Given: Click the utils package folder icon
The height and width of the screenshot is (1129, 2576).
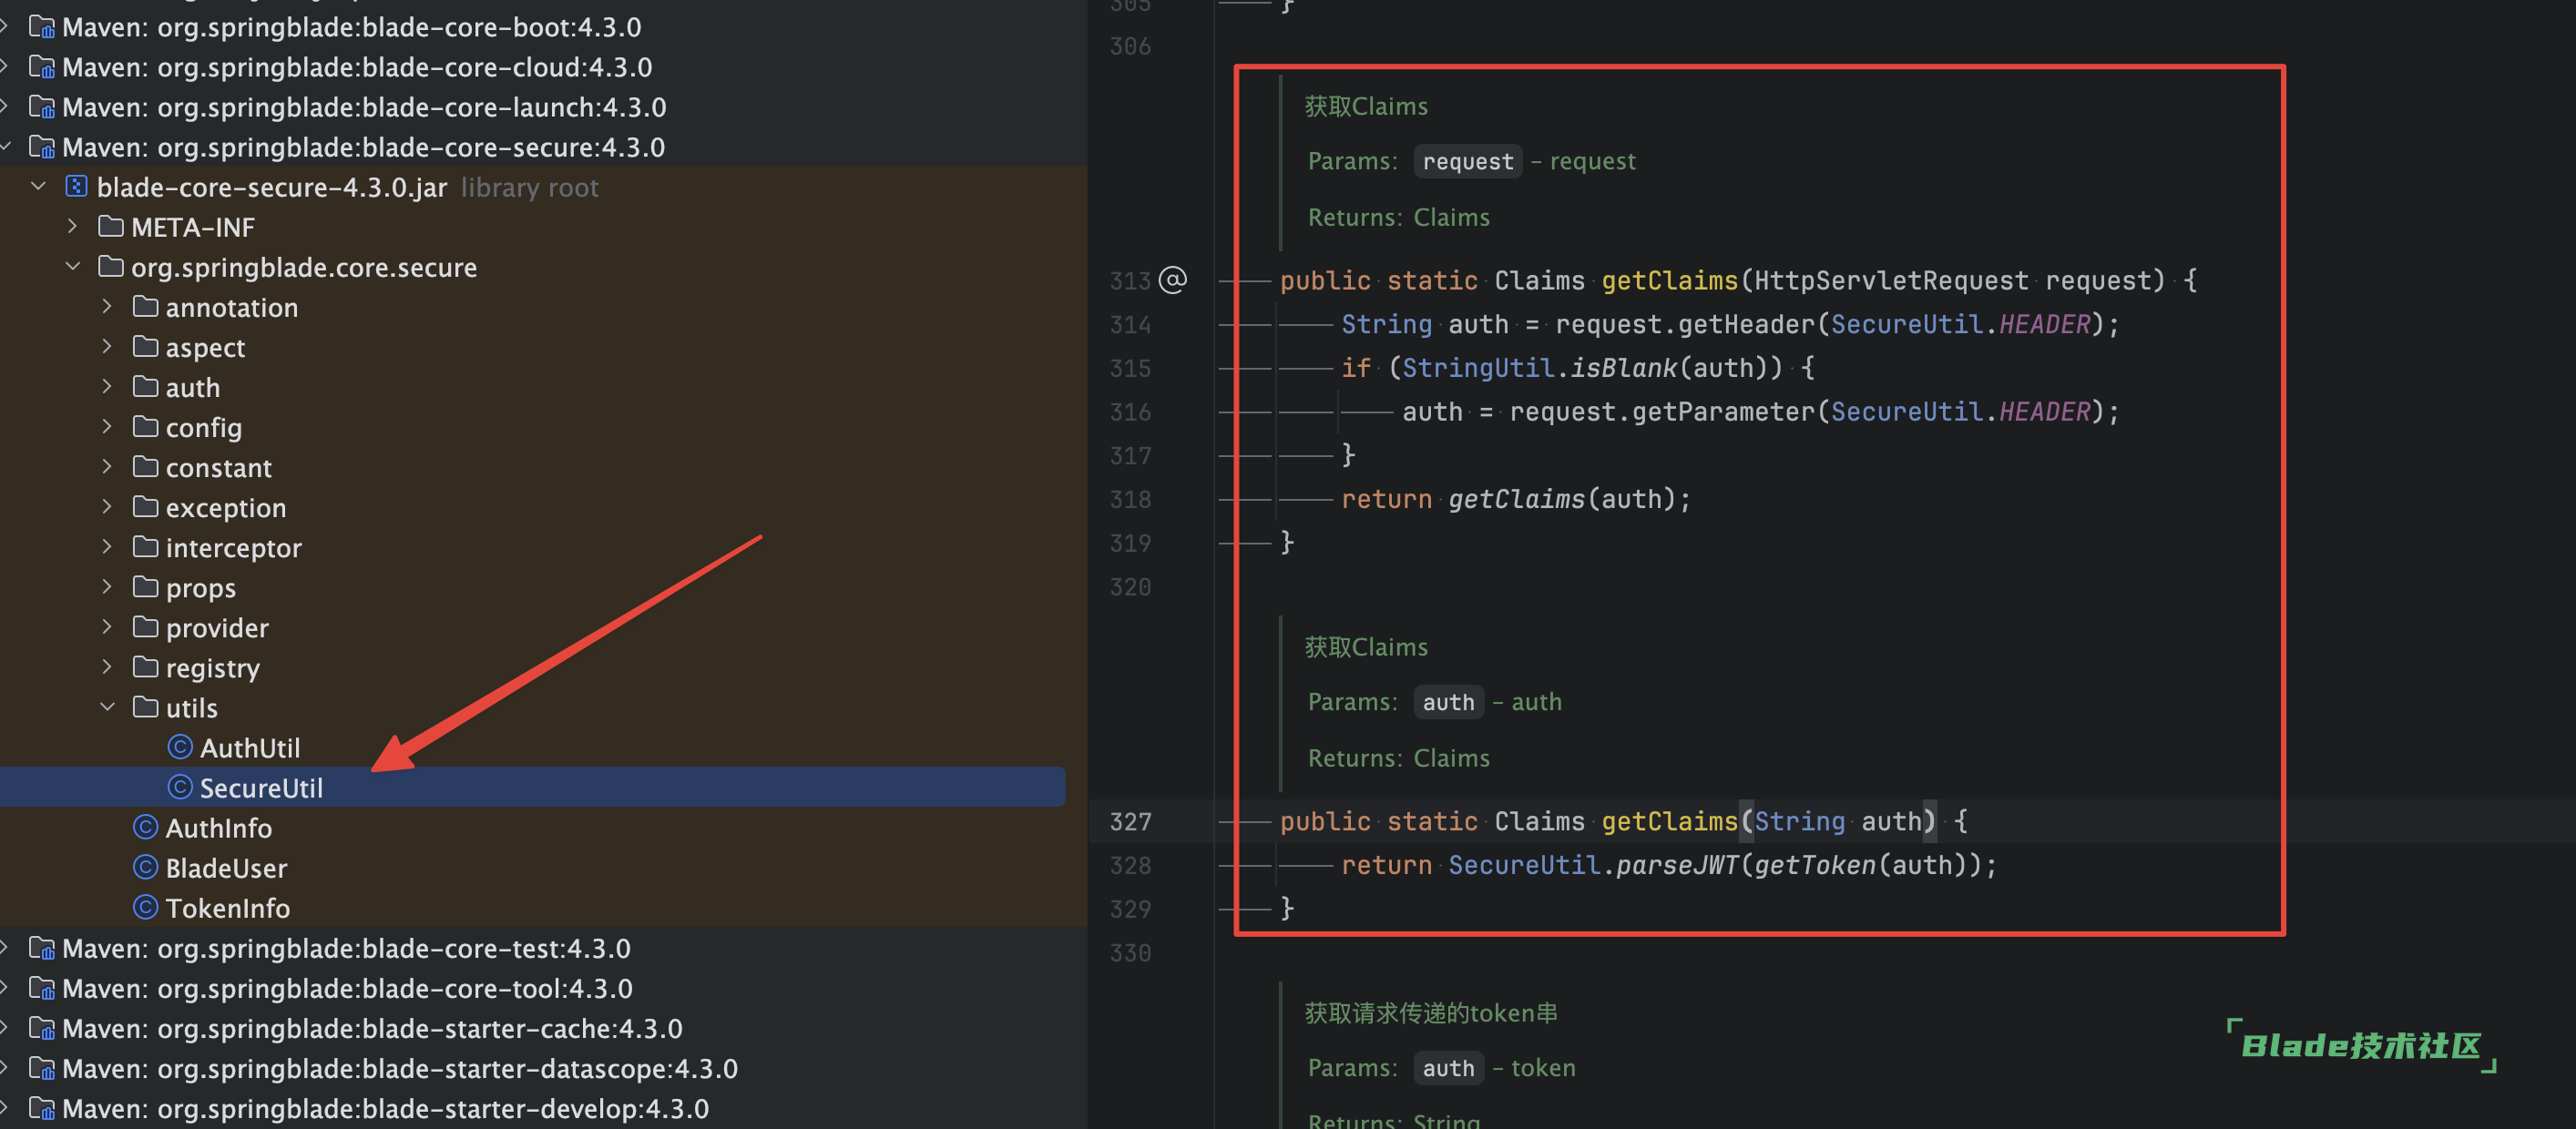Looking at the screenshot, I should coord(146,707).
